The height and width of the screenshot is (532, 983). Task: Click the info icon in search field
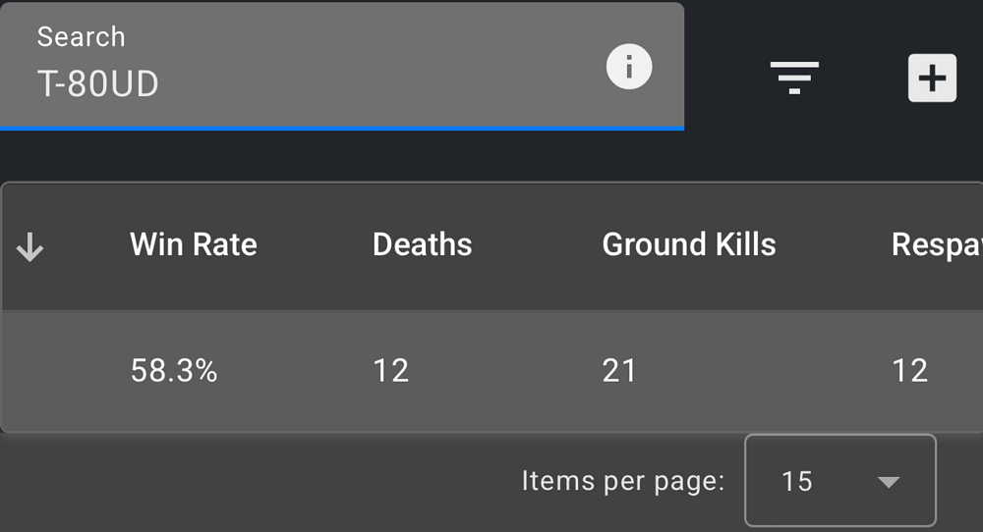[629, 69]
